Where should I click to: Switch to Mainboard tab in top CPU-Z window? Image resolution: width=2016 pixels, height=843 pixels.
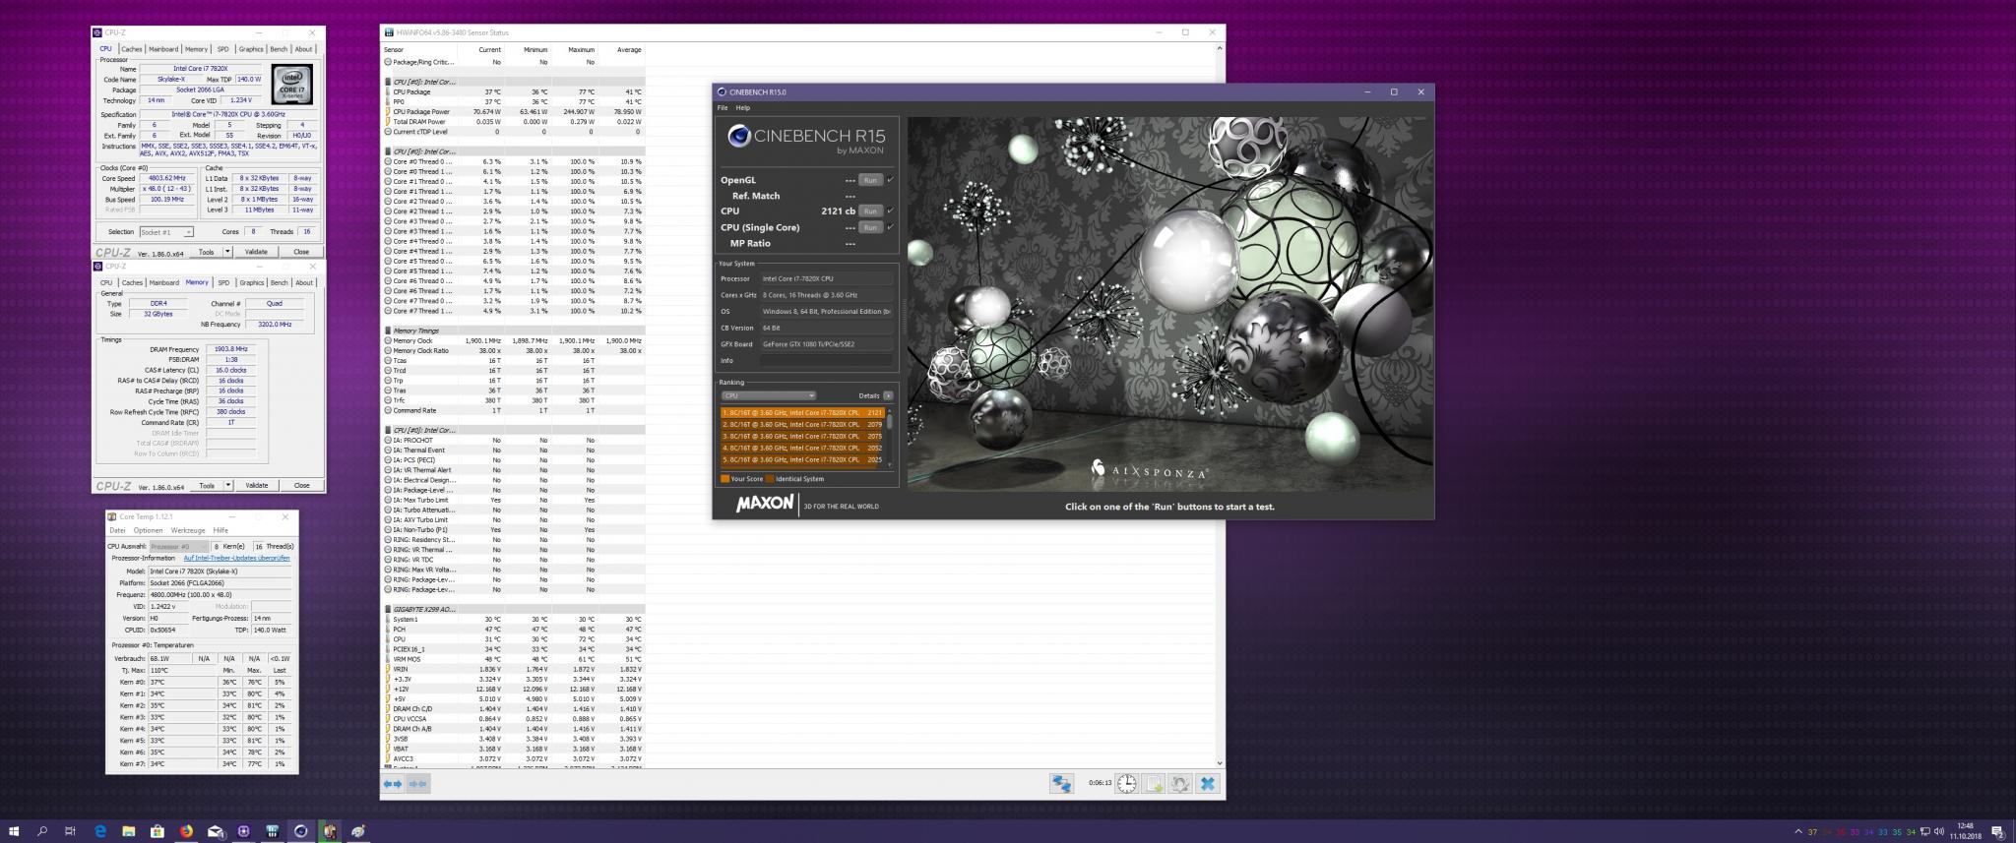tap(163, 49)
